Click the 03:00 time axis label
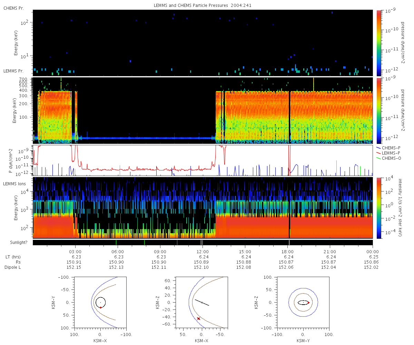Image resolution: width=414 pixels, height=345 pixels. pos(75,251)
